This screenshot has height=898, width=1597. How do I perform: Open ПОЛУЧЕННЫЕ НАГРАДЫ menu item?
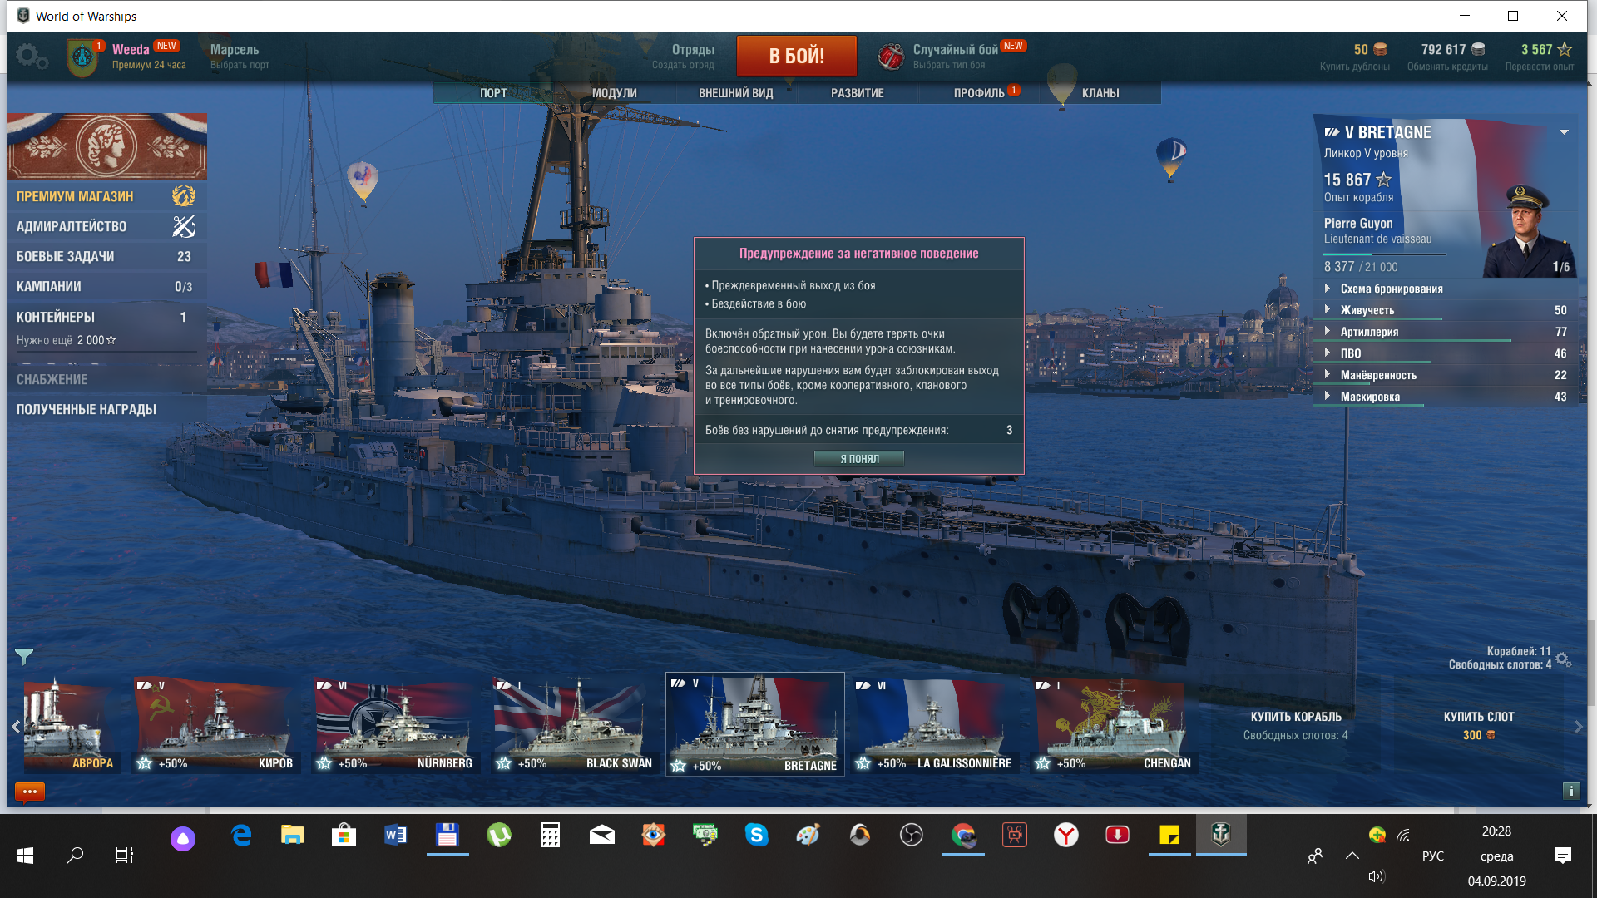(107, 409)
